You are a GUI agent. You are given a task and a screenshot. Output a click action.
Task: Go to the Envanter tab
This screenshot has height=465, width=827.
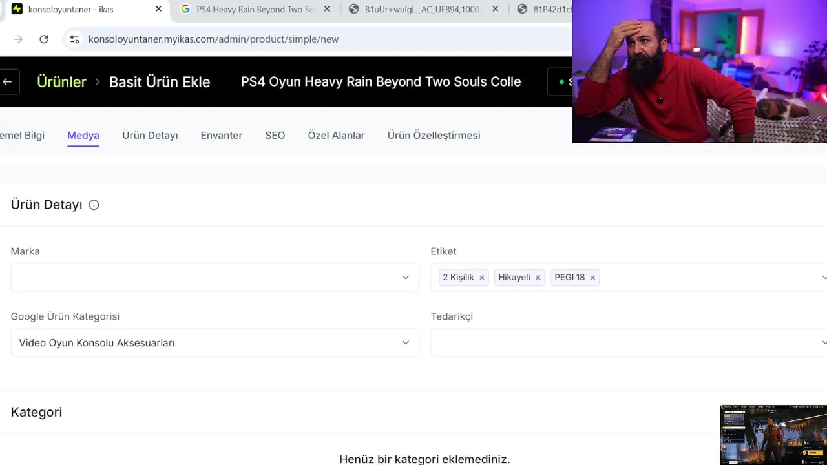(222, 135)
